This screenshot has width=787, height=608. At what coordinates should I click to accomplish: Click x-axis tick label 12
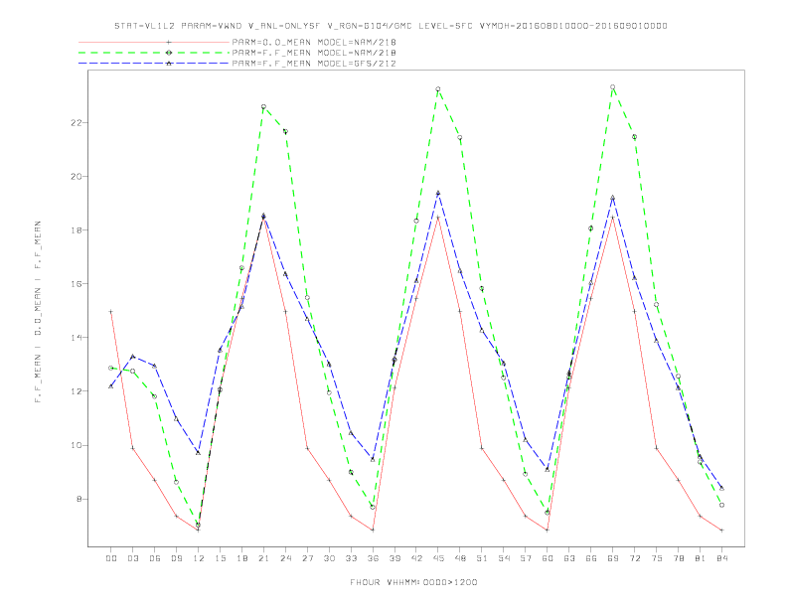[199, 558]
